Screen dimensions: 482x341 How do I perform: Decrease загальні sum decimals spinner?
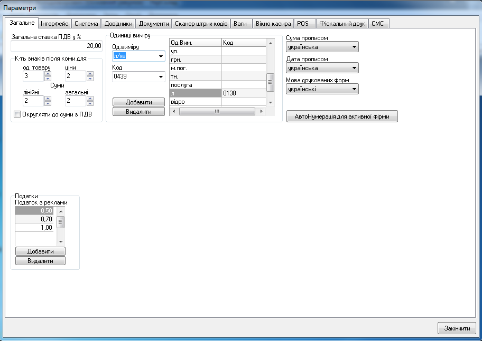90,103
